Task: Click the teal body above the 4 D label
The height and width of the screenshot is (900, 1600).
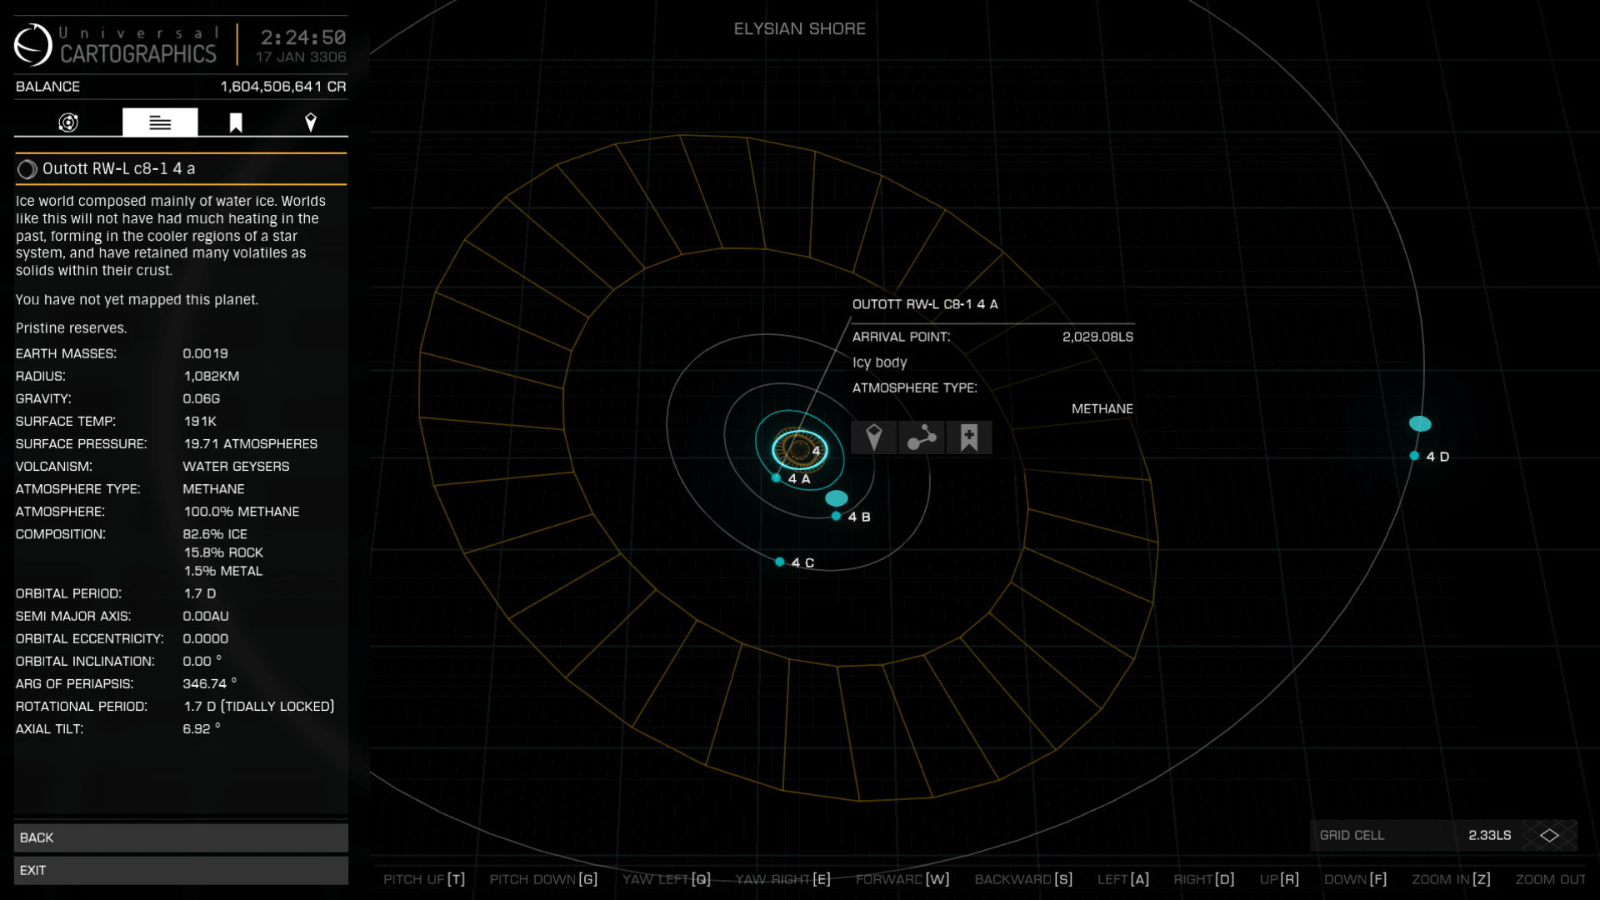Action: [x=1420, y=423]
